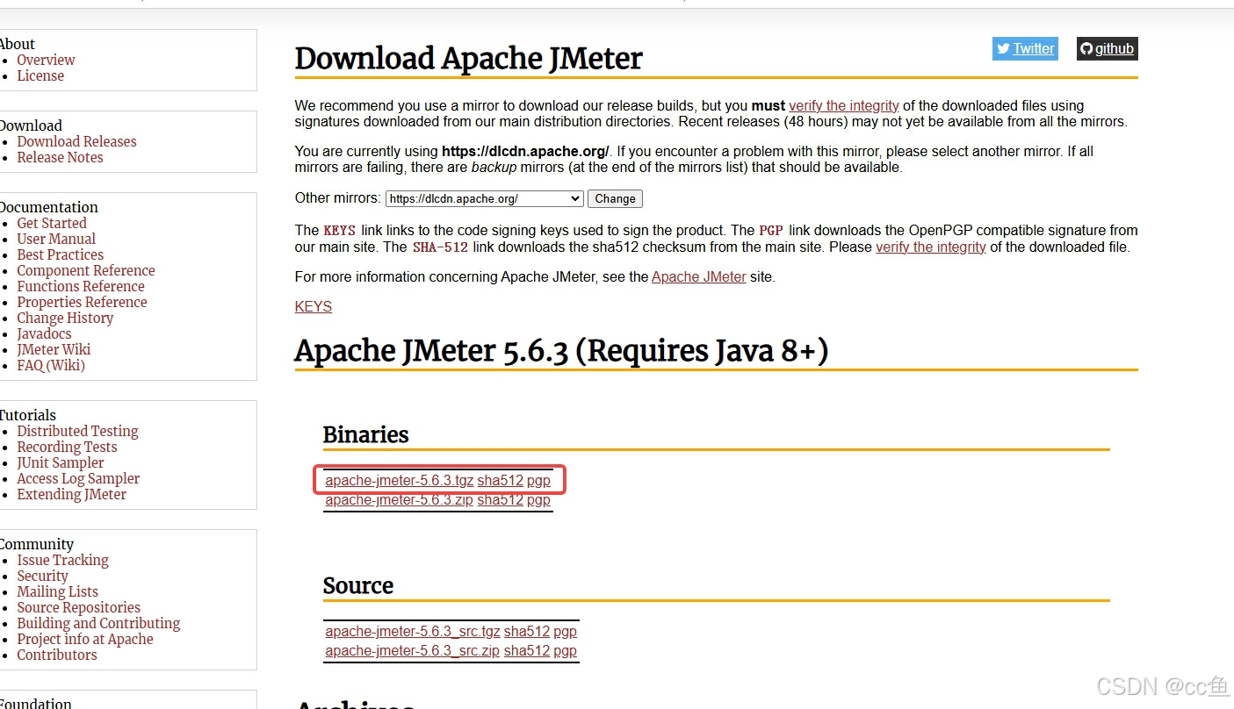Open Issue Tracking link
The height and width of the screenshot is (709, 1234).
tap(62, 561)
